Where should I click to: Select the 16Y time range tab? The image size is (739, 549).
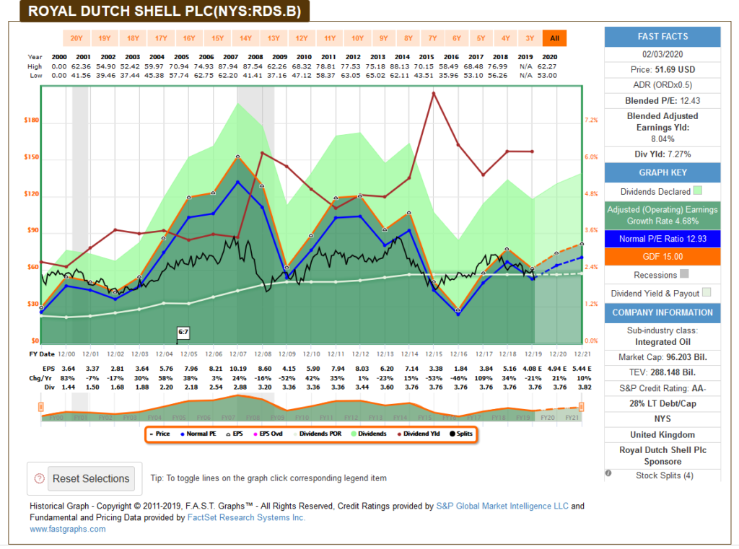pos(189,38)
